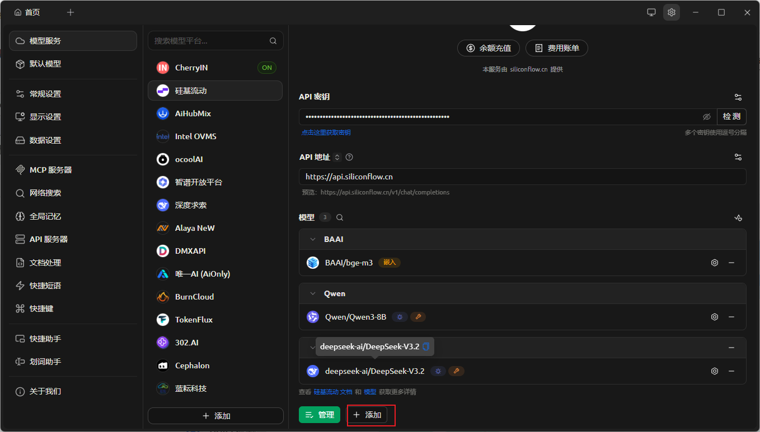Screen dimensions: 760x432
Task: Select the 唯一AI (AiOnly) provider
Action: click(215, 274)
